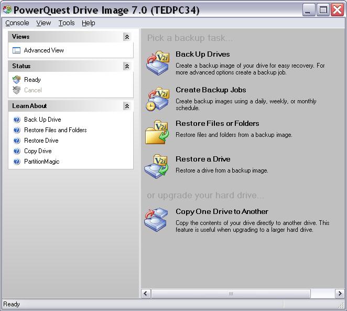
Task: Minimize the Drive Image window
Action: click(309, 10)
